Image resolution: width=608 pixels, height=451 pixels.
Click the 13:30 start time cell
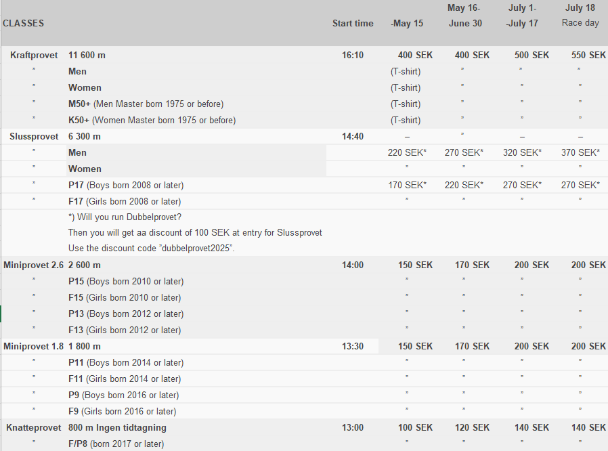point(353,346)
